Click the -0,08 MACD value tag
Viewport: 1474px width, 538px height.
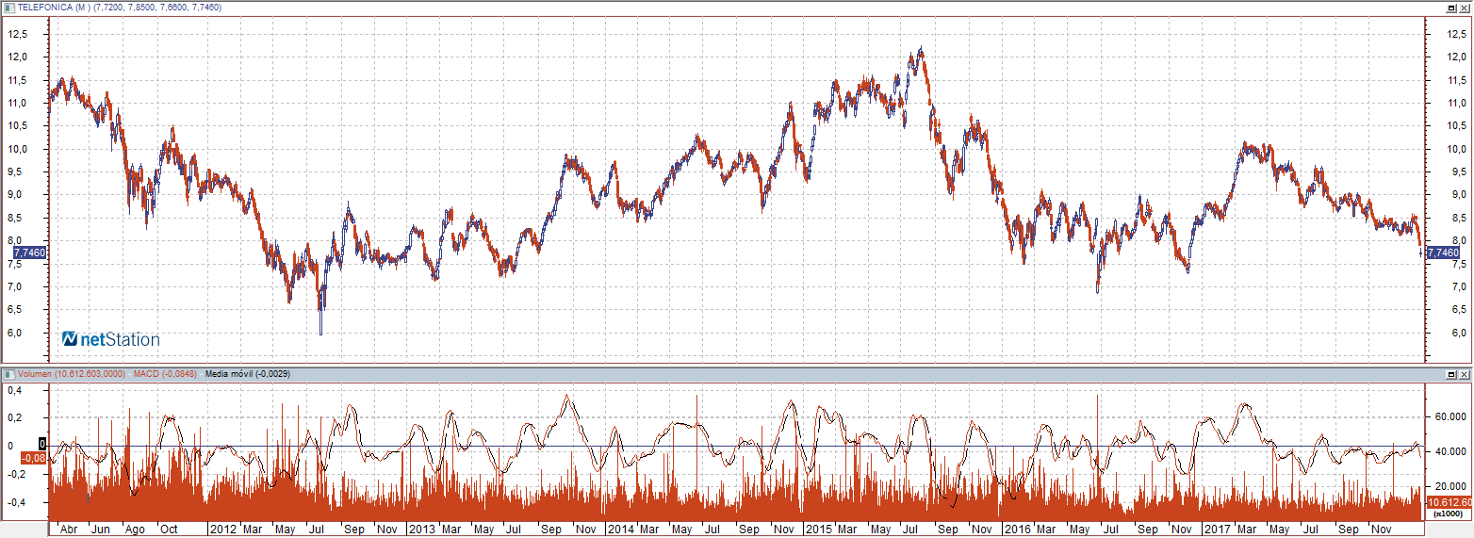click(32, 458)
